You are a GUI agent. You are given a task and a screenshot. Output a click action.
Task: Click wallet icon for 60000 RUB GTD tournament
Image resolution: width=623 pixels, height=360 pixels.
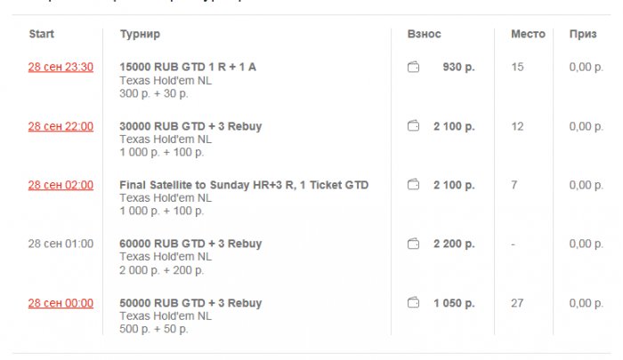pos(414,244)
